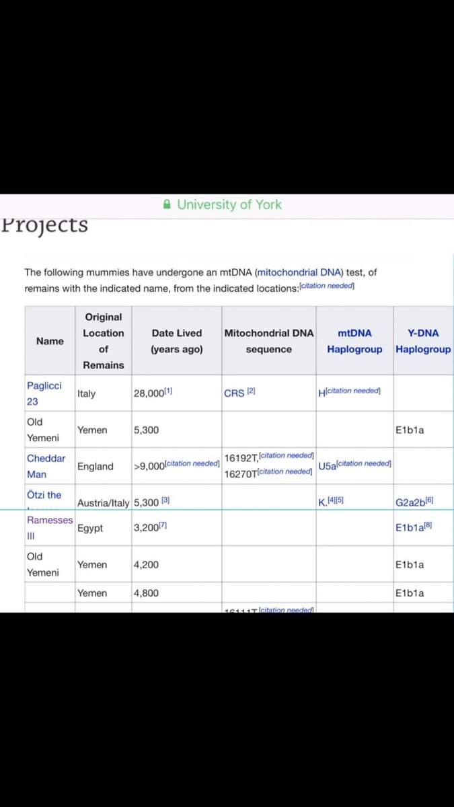Open citation needed after >9,000
This screenshot has width=454, height=807.
pyautogui.click(x=192, y=464)
